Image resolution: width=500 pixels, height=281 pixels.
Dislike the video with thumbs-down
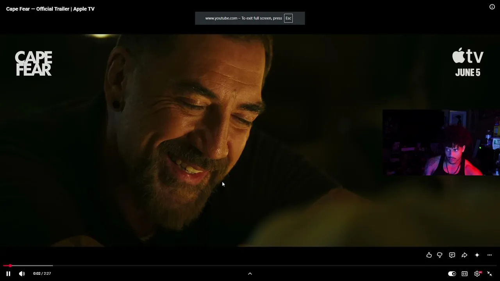point(439,255)
